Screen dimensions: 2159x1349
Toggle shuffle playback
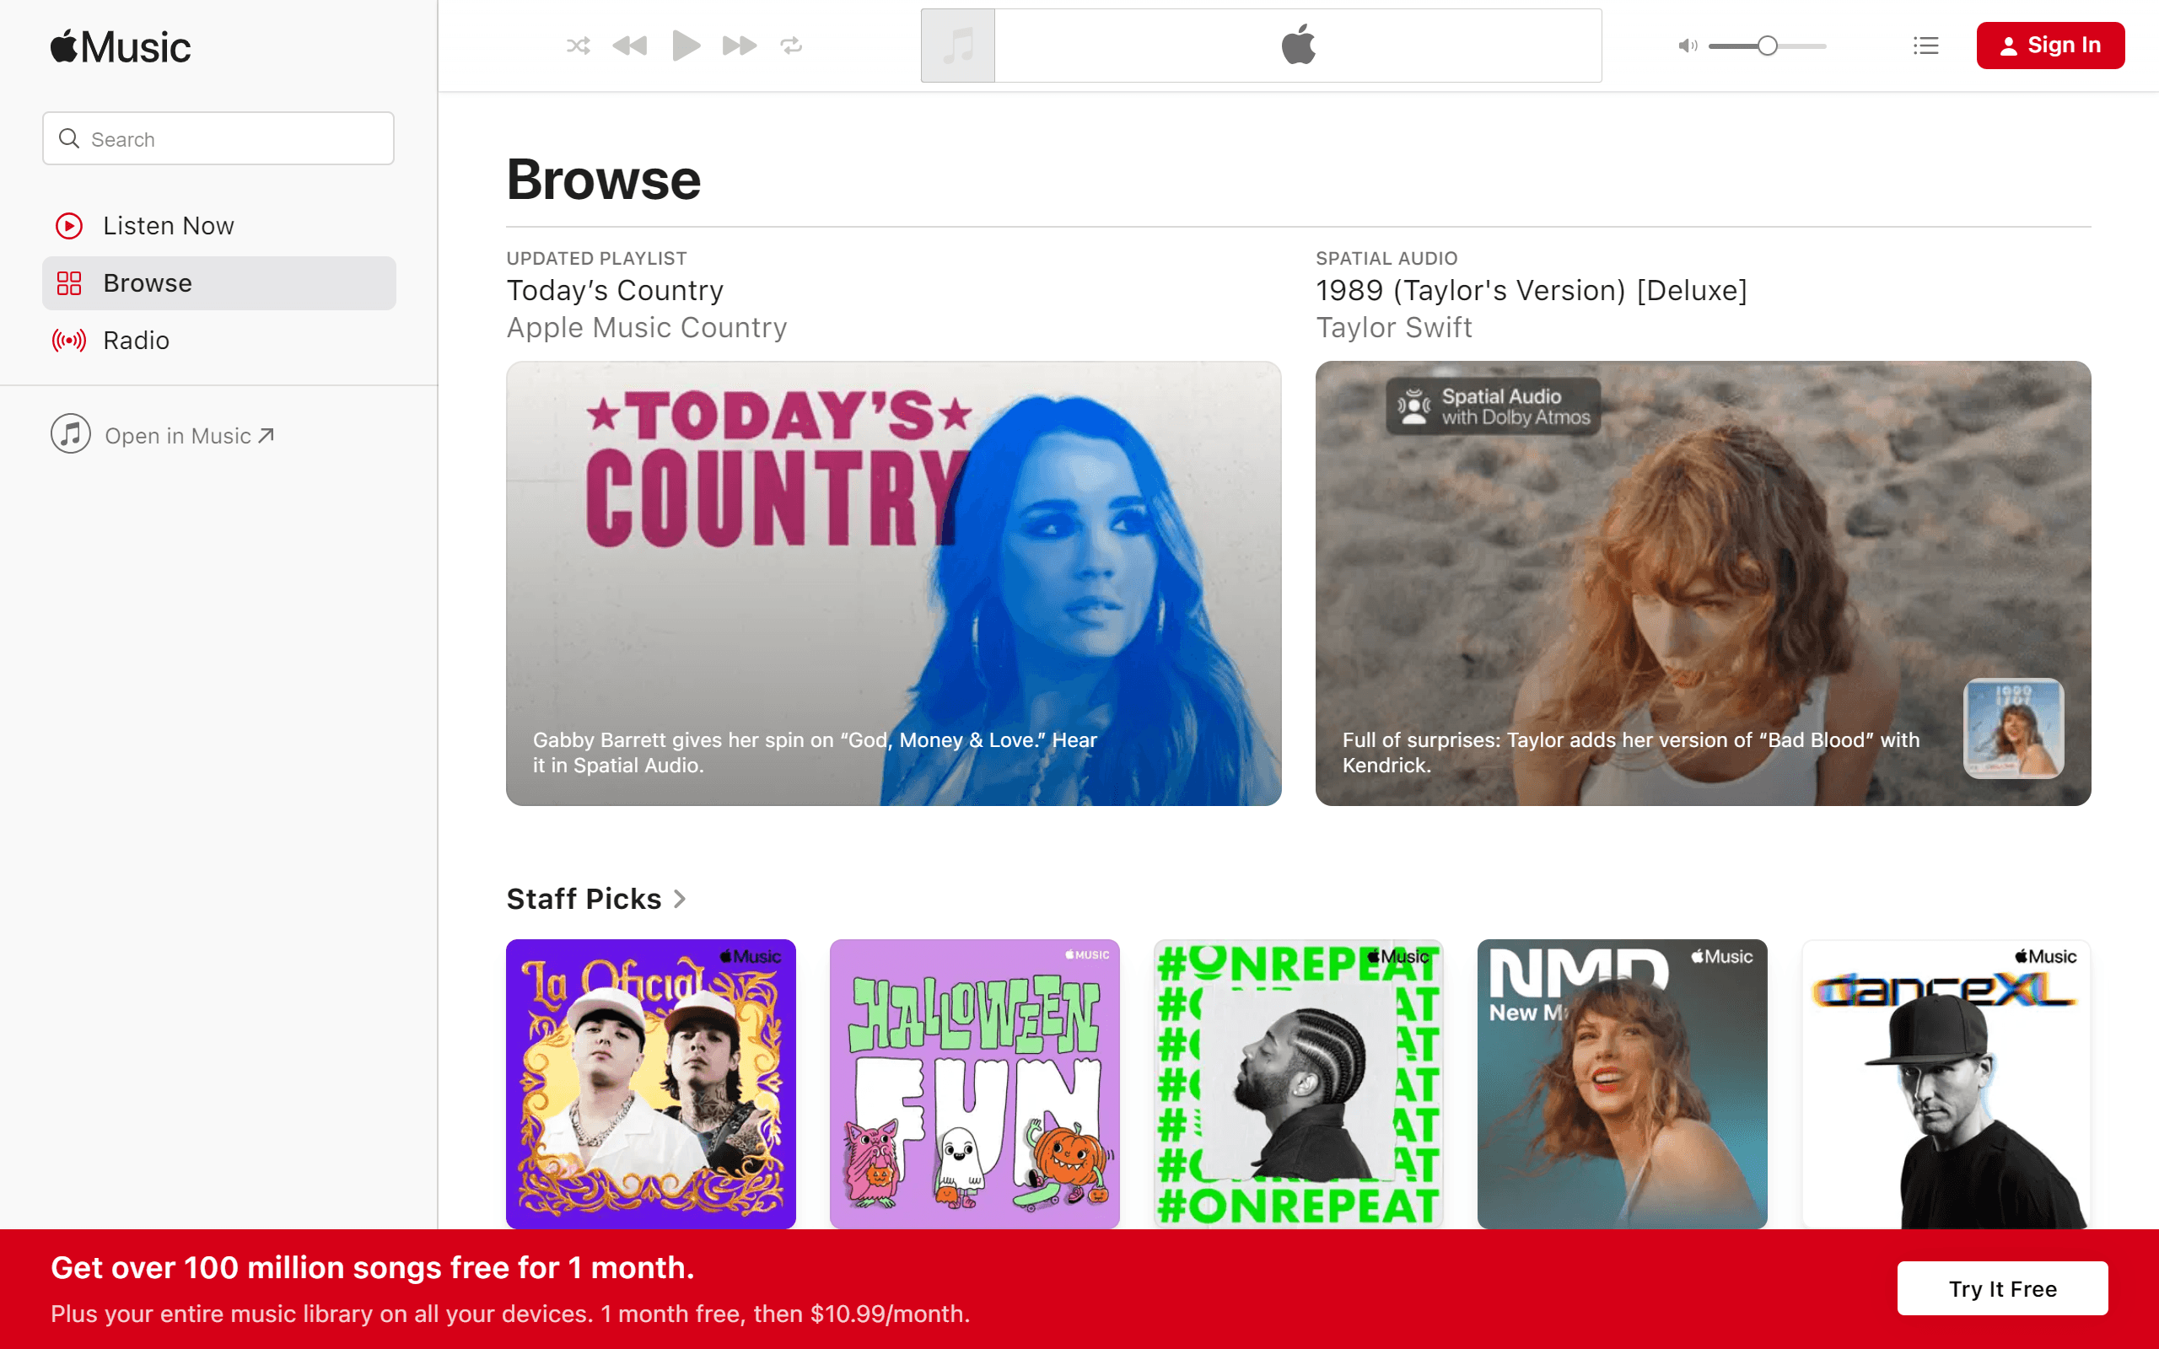[578, 46]
